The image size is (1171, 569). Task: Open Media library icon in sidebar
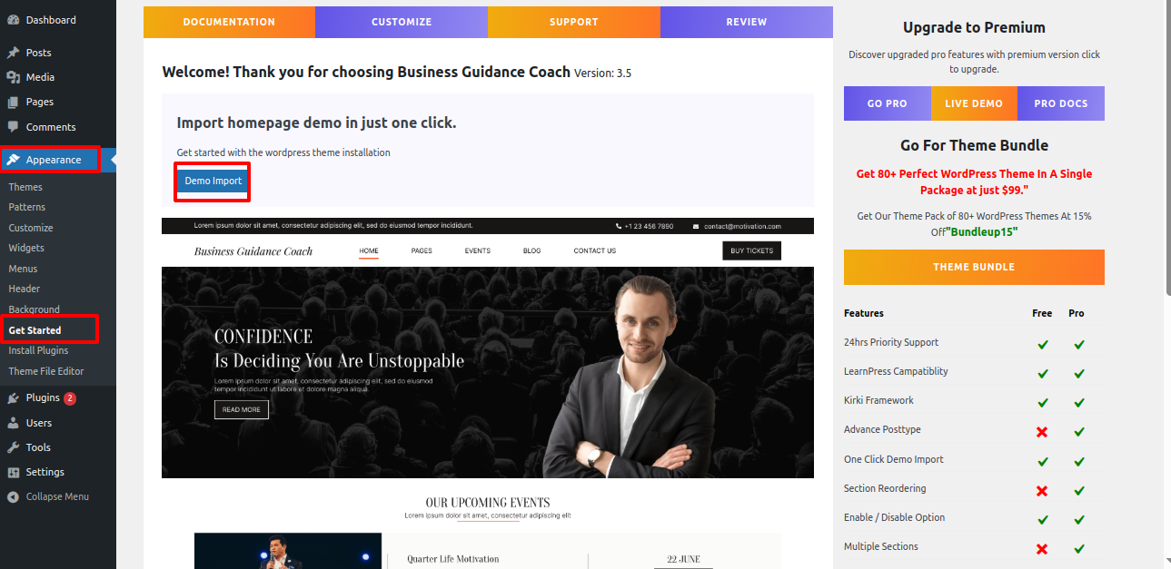(13, 77)
